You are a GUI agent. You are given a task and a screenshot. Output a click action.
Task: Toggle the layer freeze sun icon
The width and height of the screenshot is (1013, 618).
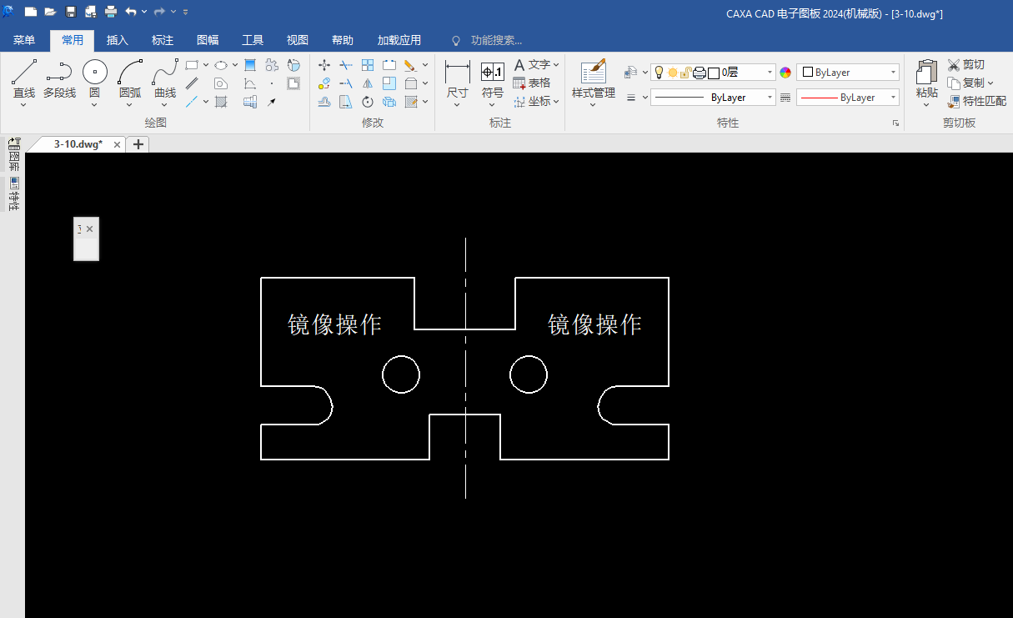(x=672, y=73)
